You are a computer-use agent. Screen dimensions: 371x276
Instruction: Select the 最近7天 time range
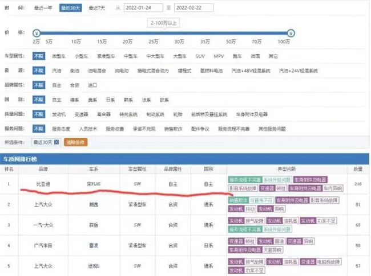pyautogui.click(x=97, y=8)
